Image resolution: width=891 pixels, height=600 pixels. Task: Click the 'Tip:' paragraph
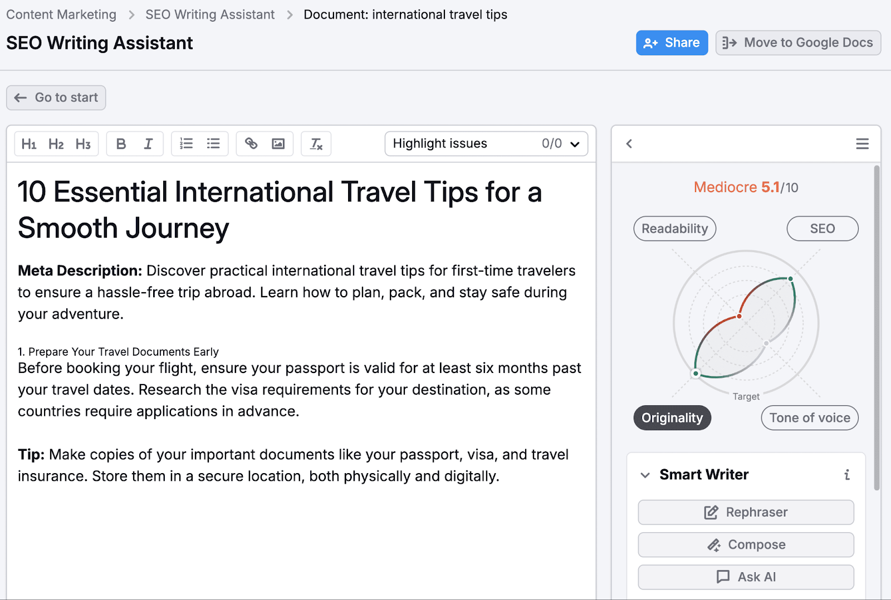click(x=293, y=465)
